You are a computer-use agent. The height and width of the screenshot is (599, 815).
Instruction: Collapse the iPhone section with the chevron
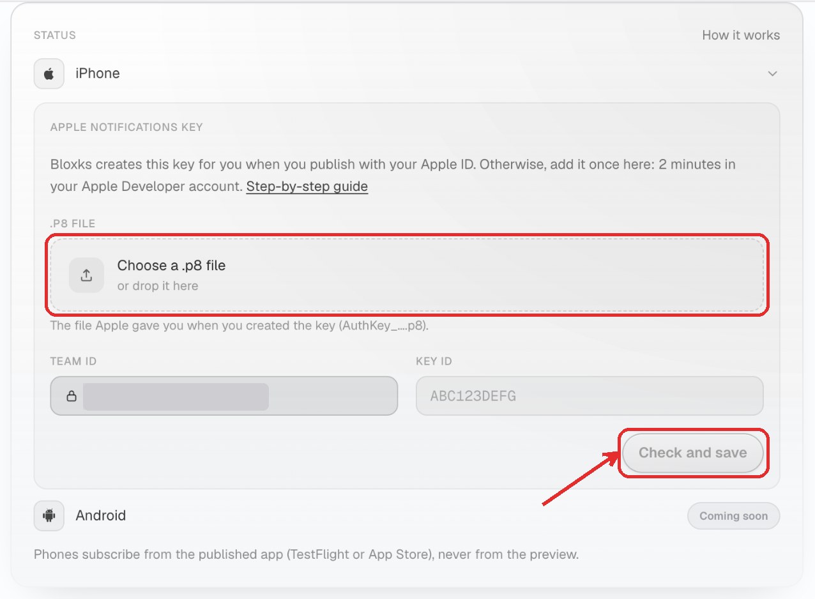(x=772, y=73)
